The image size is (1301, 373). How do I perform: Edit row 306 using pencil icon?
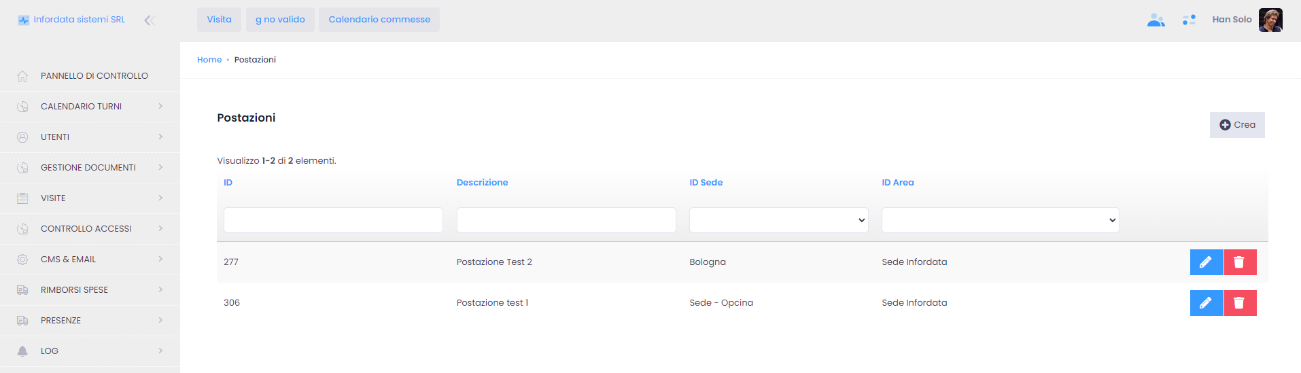tap(1206, 303)
